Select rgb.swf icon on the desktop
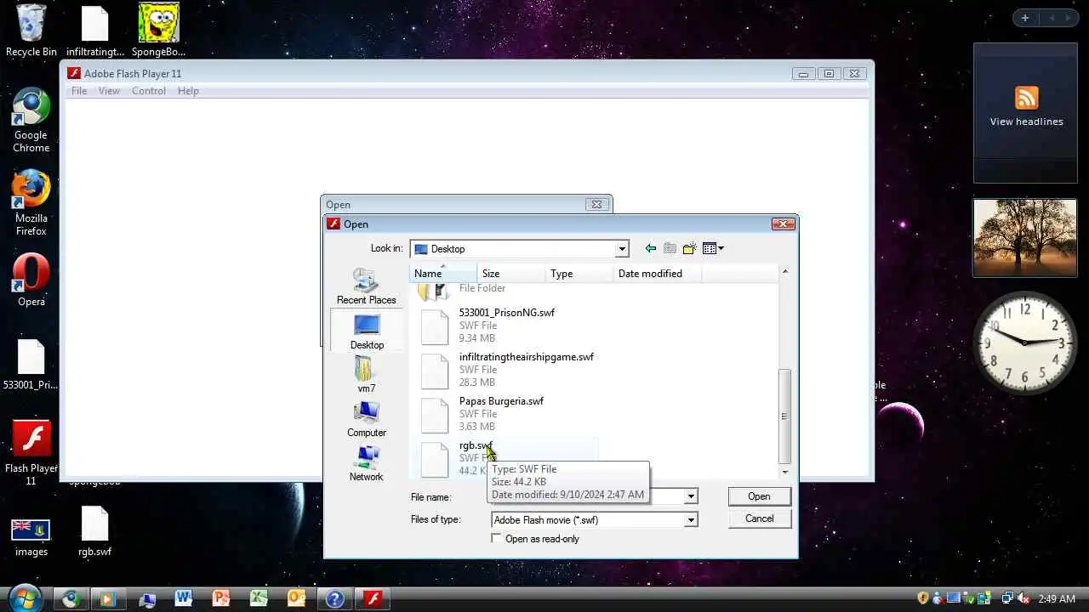The height and width of the screenshot is (612, 1089). (94, 532)
